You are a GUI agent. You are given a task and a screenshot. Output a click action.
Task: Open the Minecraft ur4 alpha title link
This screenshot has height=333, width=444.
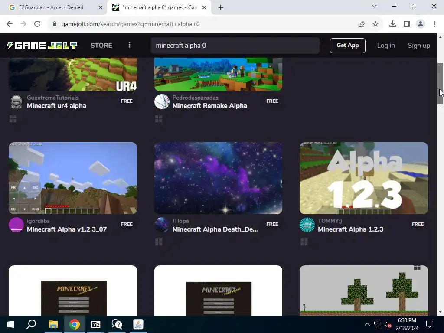(x=57, y=106)
